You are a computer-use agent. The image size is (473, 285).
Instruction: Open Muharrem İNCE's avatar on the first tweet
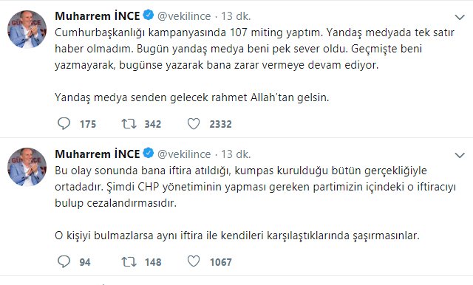(27, 30)
